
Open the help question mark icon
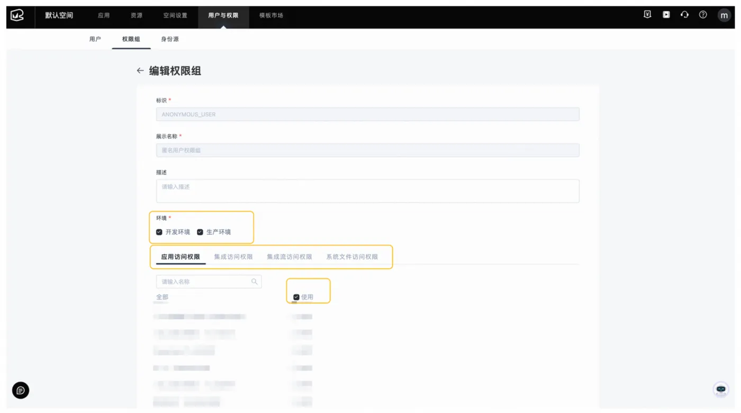point(703,15)
